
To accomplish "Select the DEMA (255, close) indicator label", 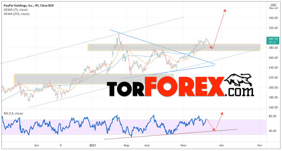I will pos(16,14).
